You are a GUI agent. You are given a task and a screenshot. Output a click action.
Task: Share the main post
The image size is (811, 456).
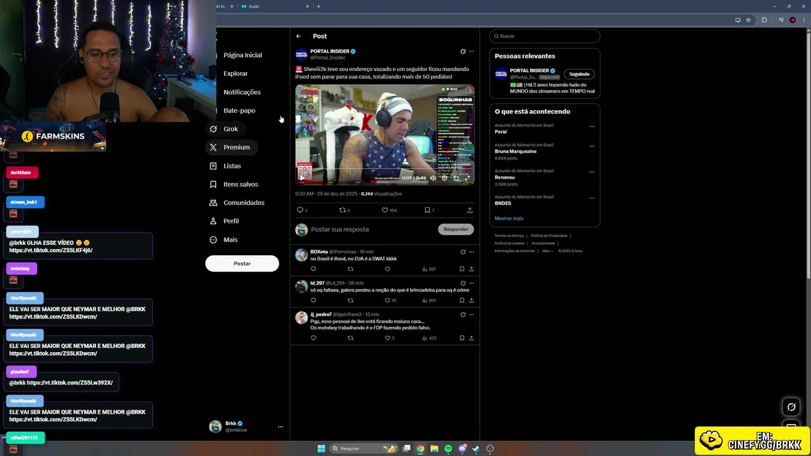click(x=469, y=210)
